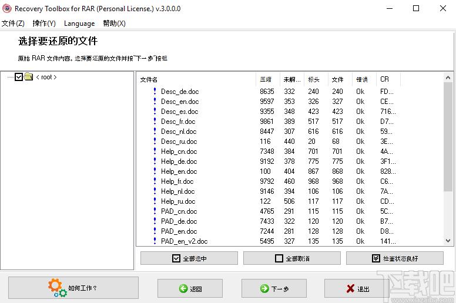The image size is (456, 303).
Task: Select the PAD_en_v2.doc file name
Action: coord(184,241)
